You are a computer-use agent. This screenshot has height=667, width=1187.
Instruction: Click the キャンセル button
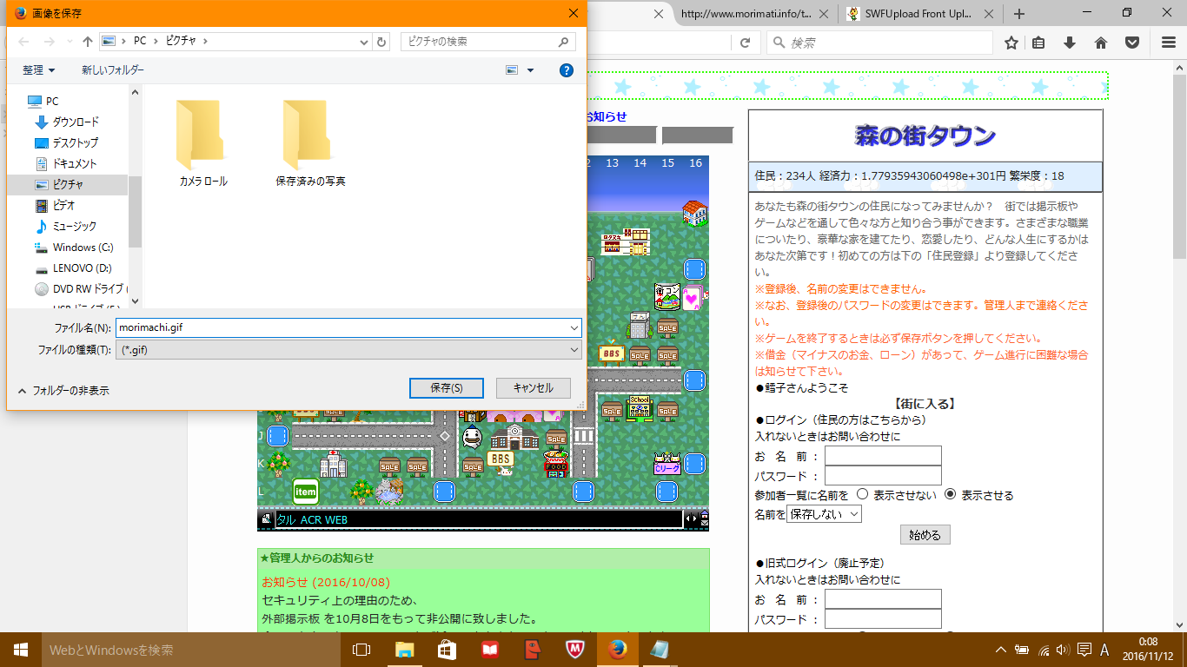click(533, 388)
